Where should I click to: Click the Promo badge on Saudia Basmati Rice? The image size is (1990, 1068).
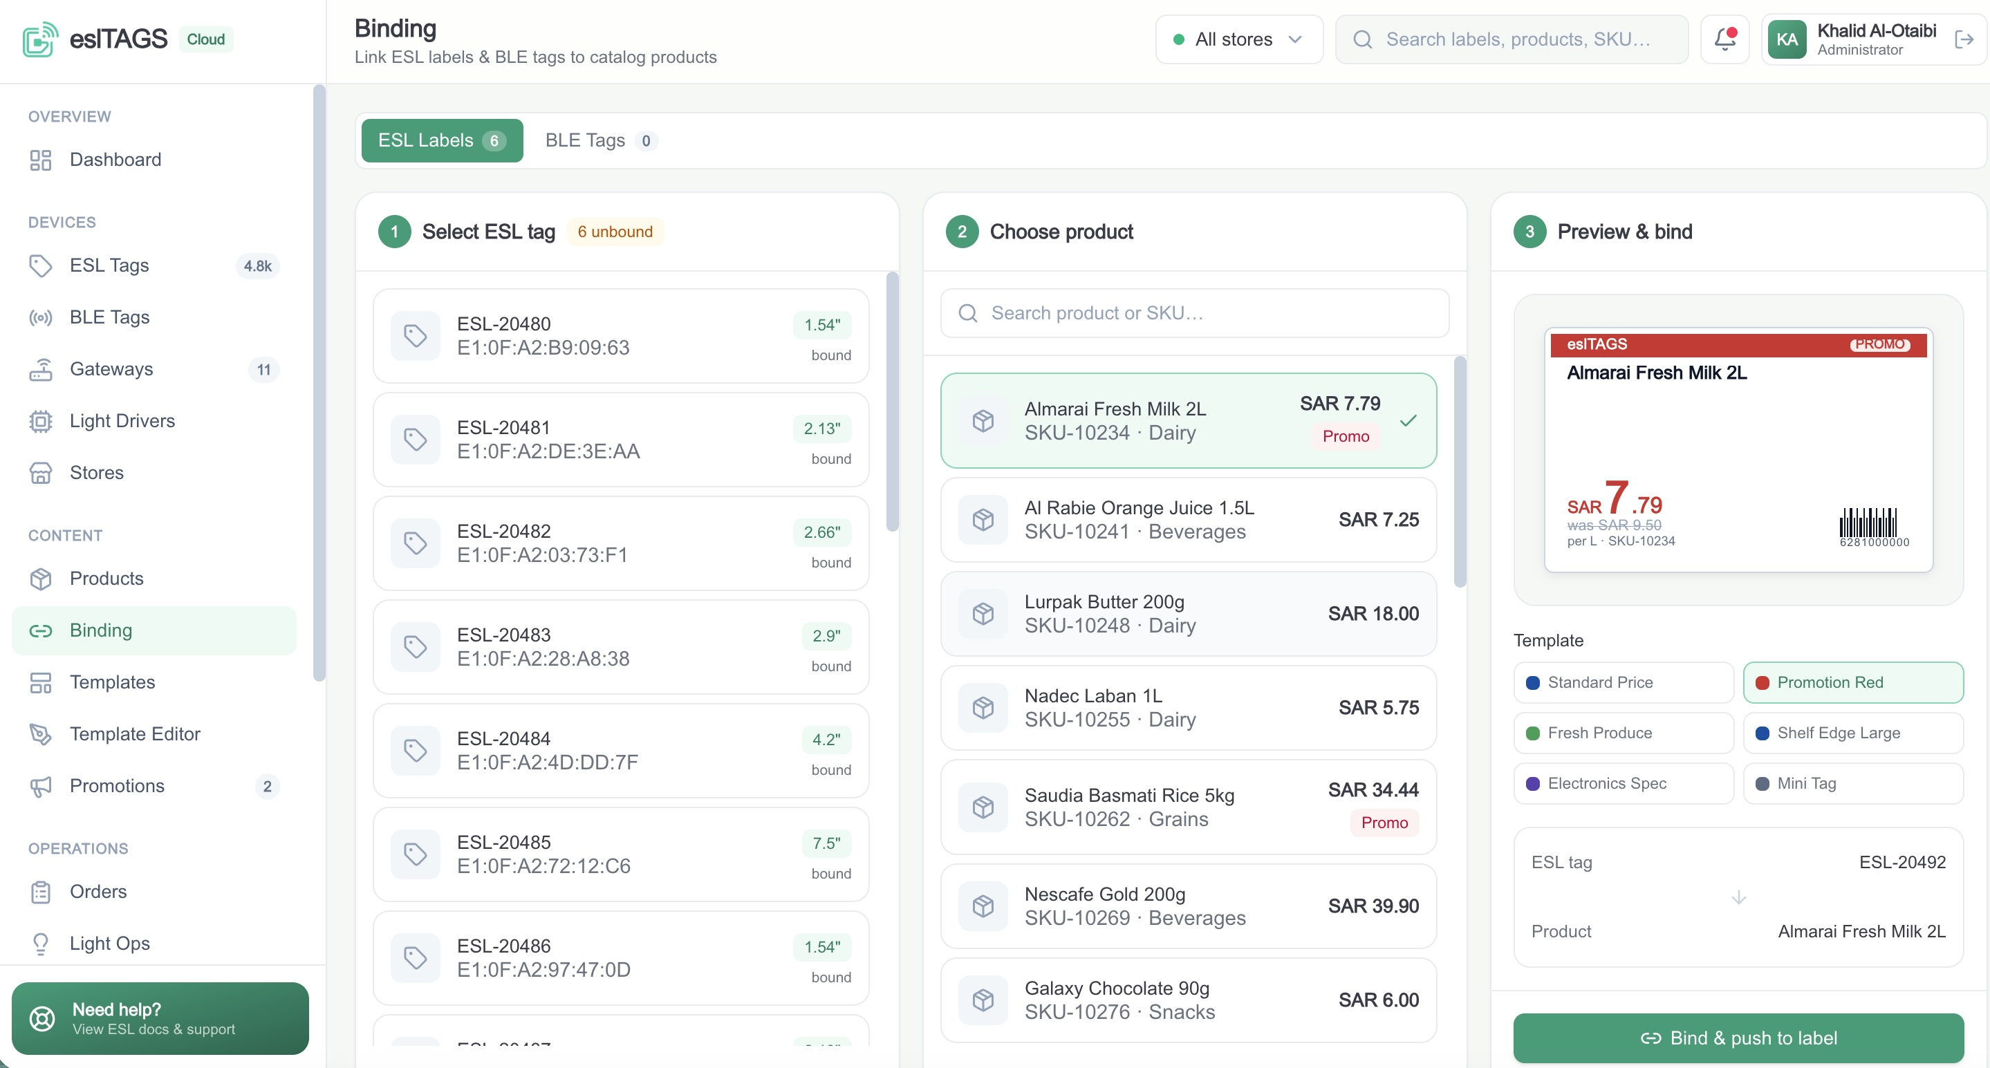(1384, 823)
